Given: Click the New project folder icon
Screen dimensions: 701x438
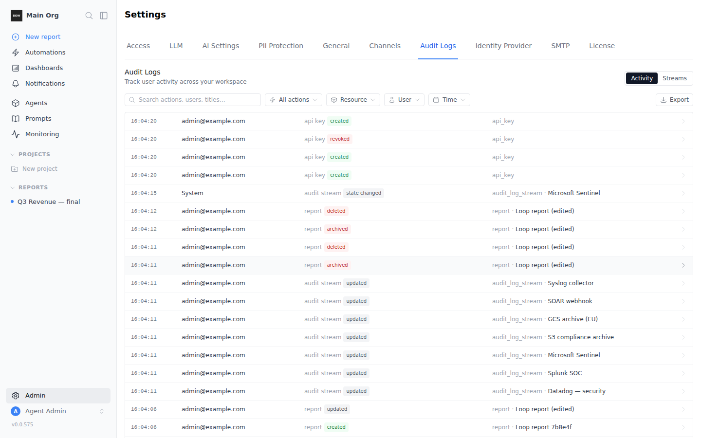Looking at the screenshot, I should [x=15, y=169].
